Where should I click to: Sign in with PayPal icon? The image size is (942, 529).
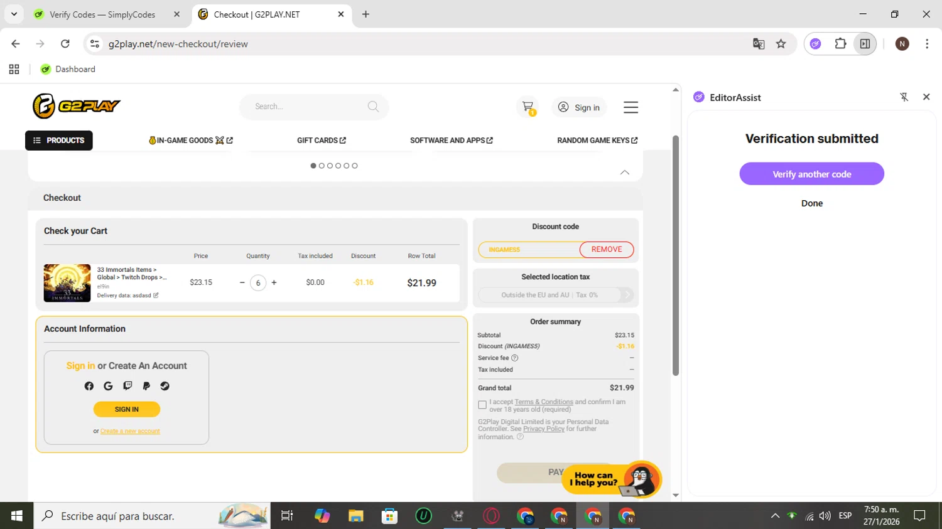146,386
